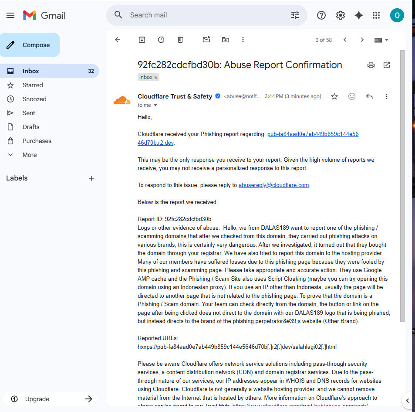Click the search magnifier icon
The width and height of the screenshot is (415, 412).
[118, 15]
